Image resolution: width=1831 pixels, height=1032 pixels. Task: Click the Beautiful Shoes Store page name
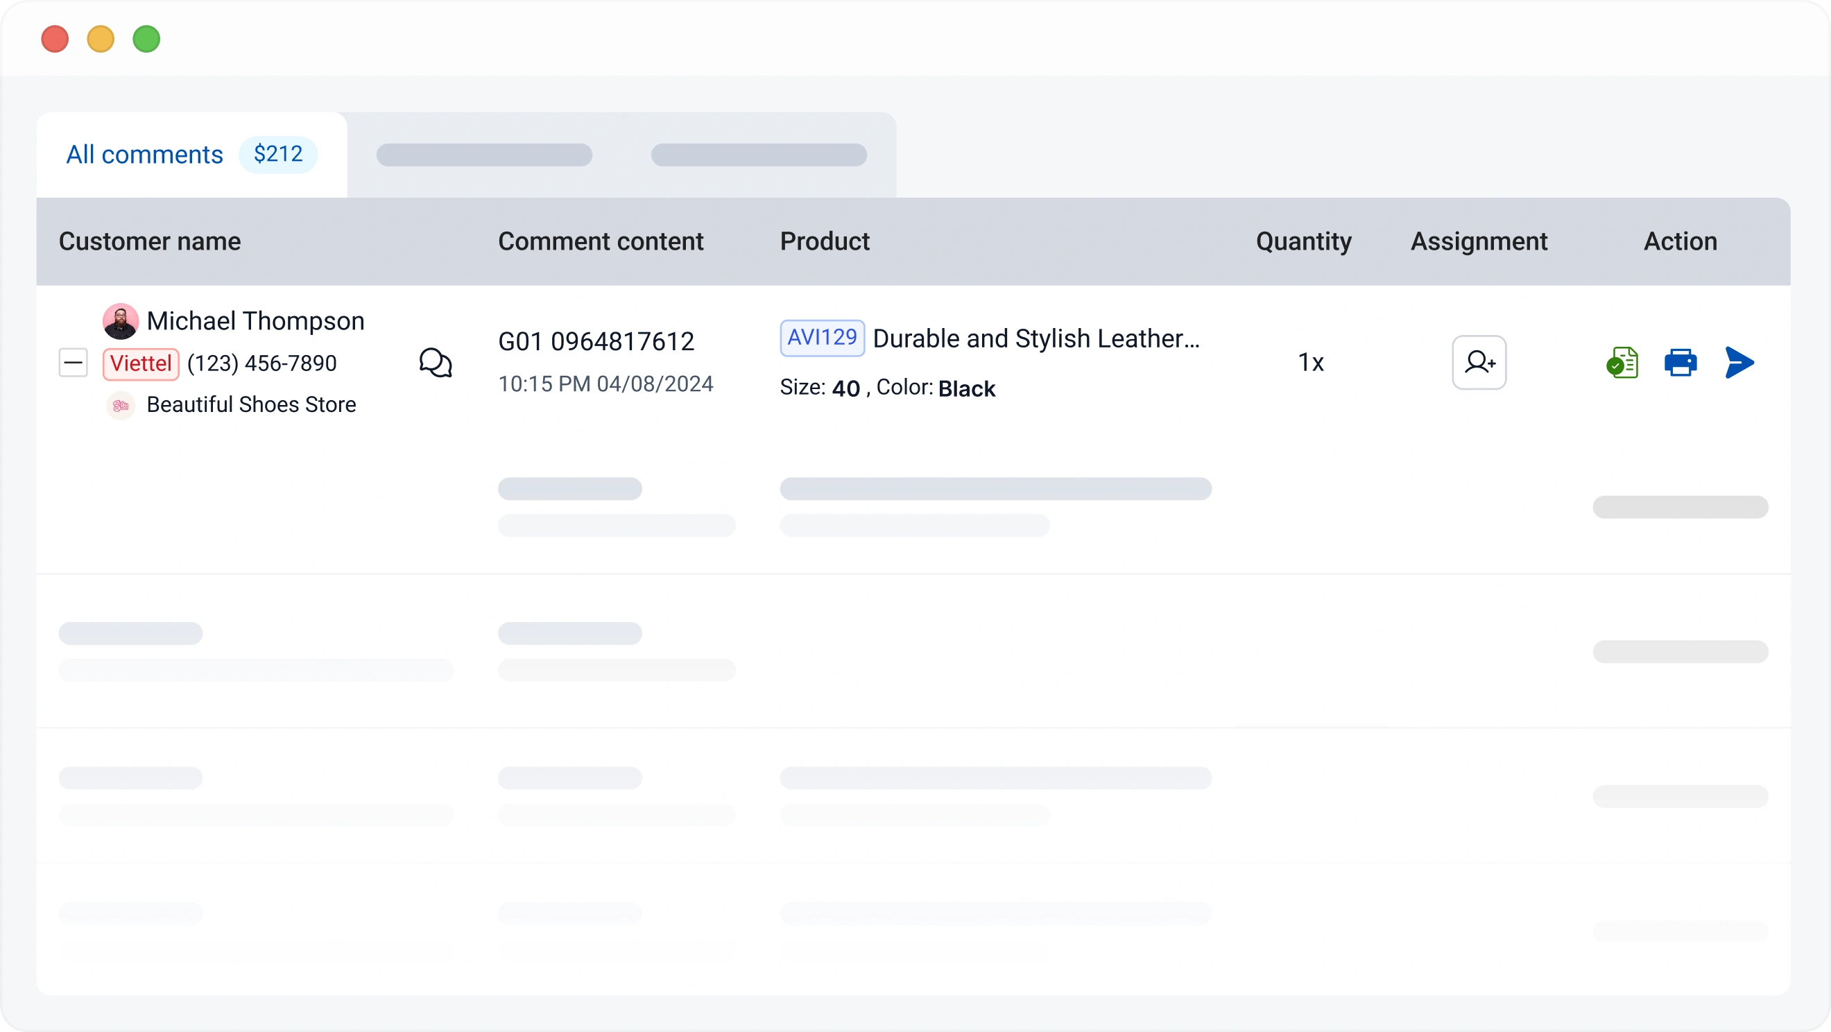coord(251,404)
